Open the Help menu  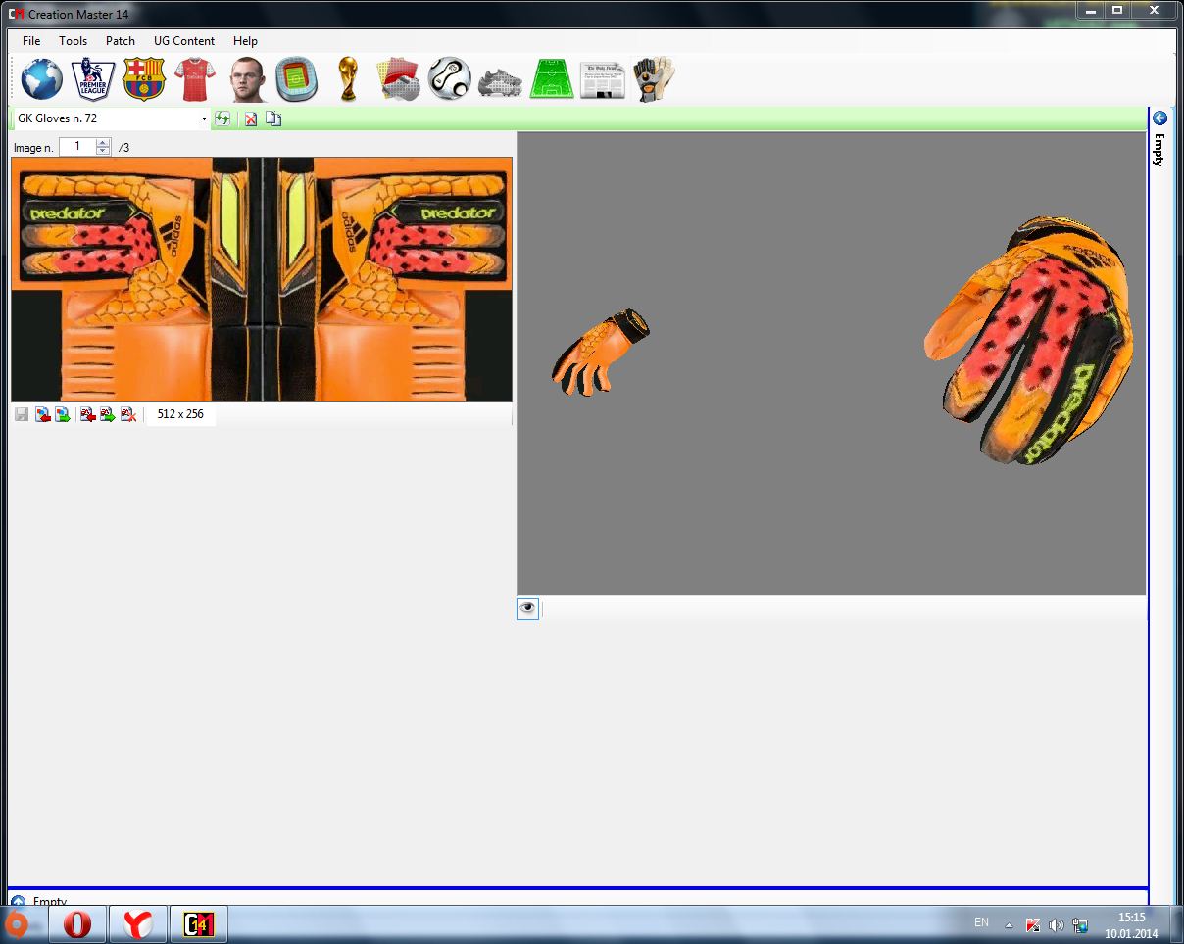click(245, 41)
